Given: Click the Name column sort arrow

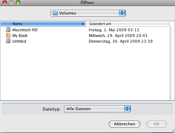Looking at the screenshot, I should tap(82, 24).
